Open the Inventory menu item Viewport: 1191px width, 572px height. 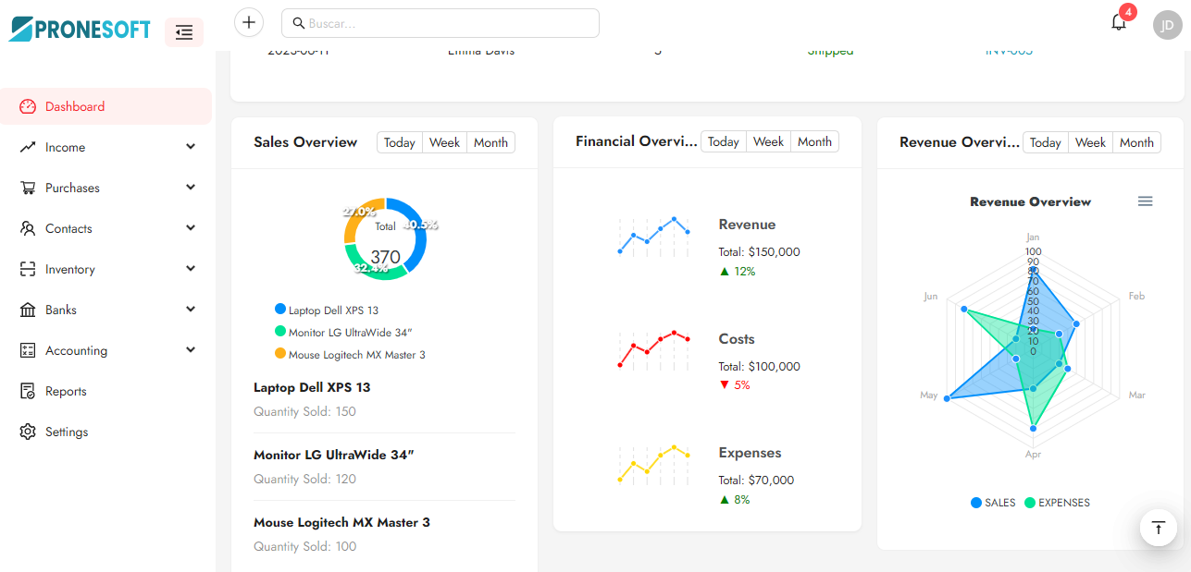69,269
